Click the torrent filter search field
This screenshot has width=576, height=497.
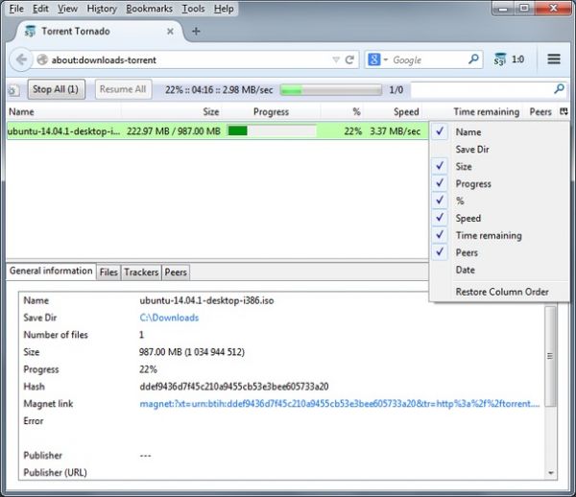coord(488,89)
